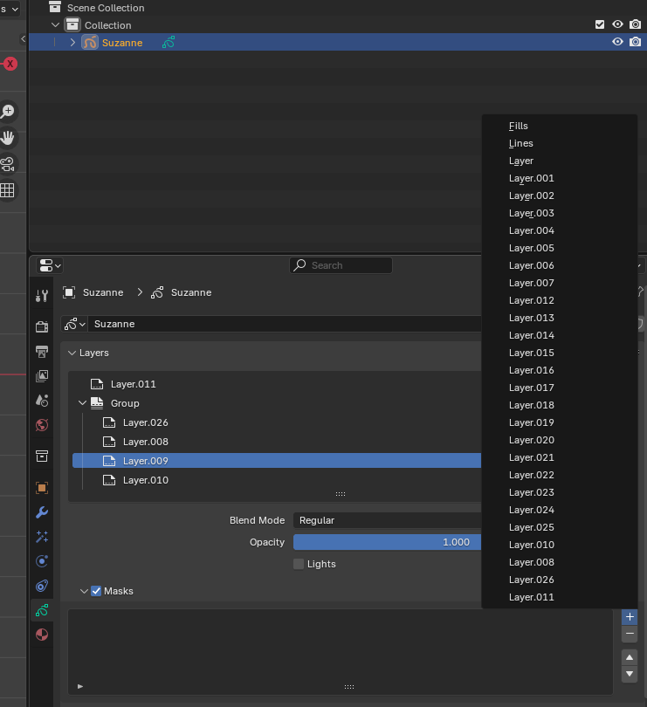Add a new mask layer with plus
The height and width of the screenshot is (707, 647).
[x=630, y=617]
